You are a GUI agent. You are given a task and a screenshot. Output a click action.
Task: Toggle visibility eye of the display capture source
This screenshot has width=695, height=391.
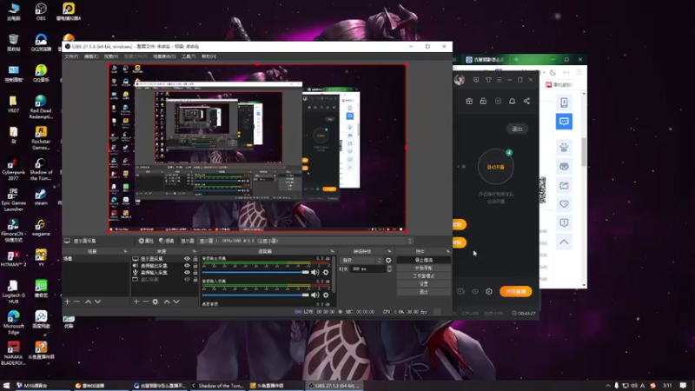click(x=187, y=259)
